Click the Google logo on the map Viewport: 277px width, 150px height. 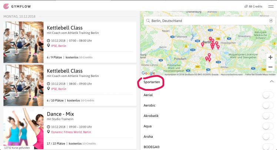coord(148,73)
